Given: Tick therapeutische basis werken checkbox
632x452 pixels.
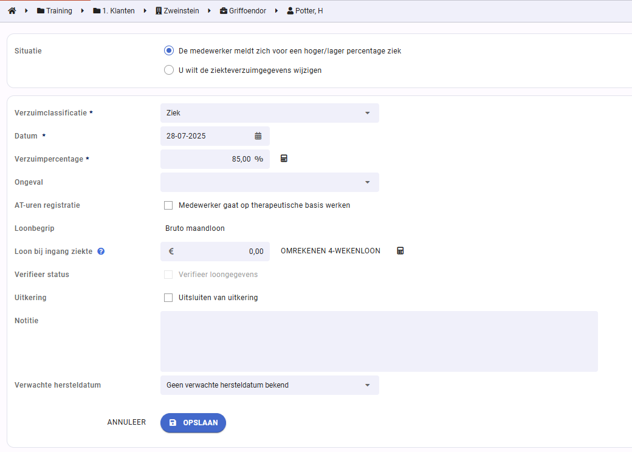Looking at the screenshot, I should [168, 205].
